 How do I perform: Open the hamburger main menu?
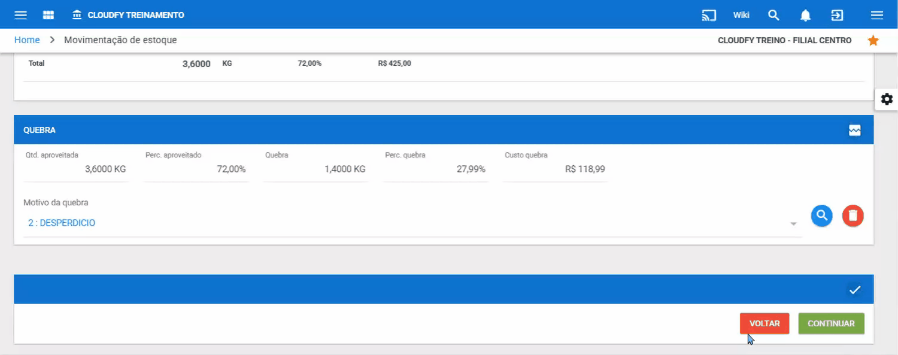pos(20,15)
